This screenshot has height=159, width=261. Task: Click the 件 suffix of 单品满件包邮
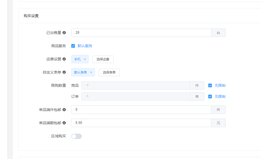219,110
